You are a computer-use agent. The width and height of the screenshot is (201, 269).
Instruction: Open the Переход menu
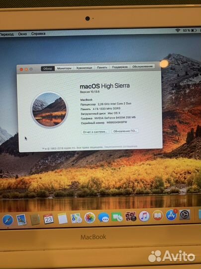[7, 34]
